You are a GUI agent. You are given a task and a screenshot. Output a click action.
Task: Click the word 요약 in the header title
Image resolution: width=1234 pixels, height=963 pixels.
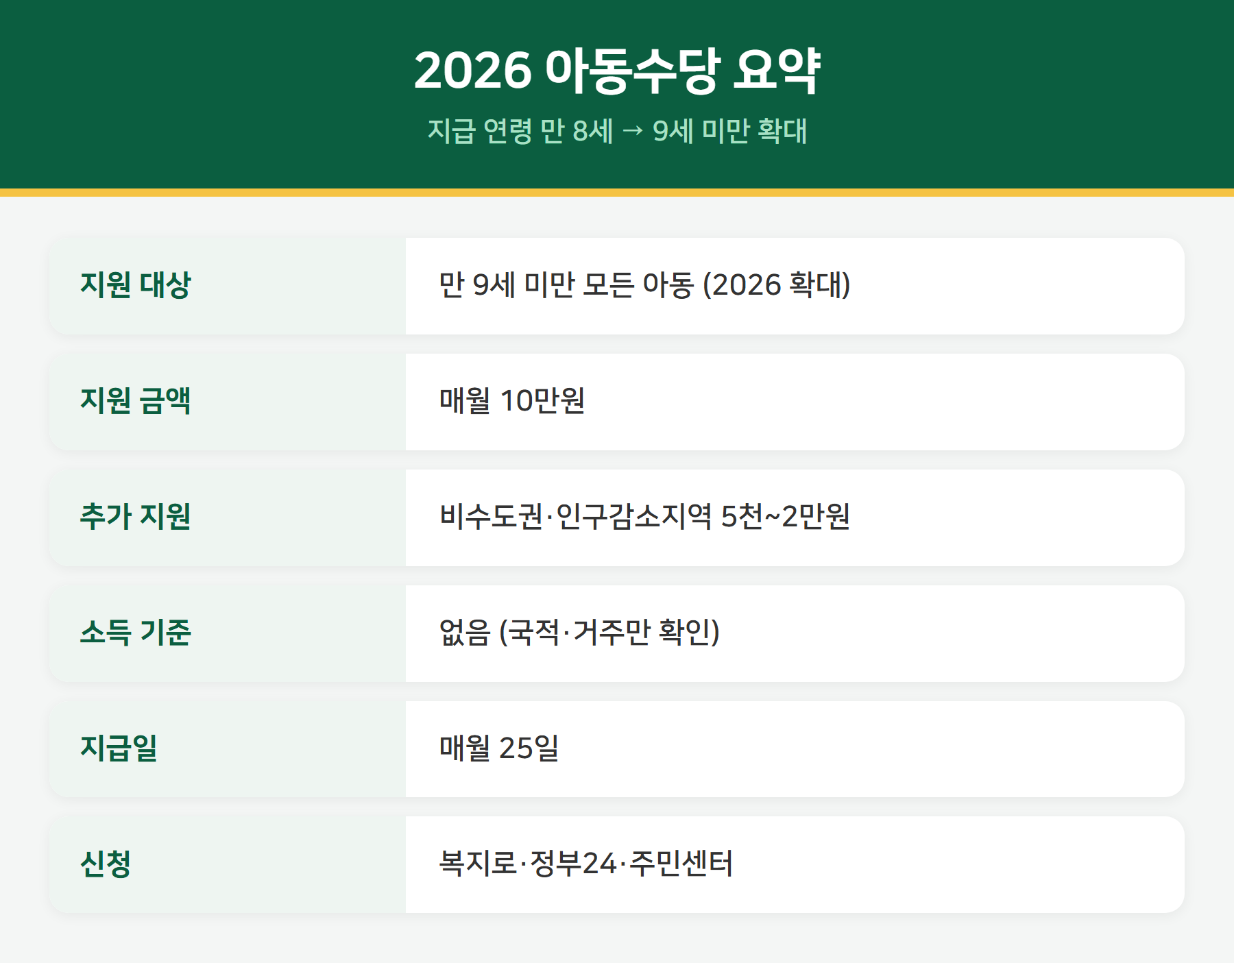click(x=777, y=71)
